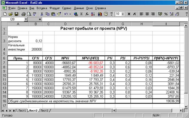Screen dimensions: 189x118
Task: Create a new workbook with the New icon
Action: (5, 14)
